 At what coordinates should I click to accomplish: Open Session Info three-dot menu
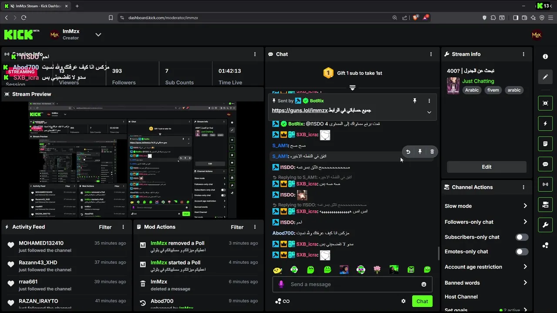pyautogui.click(x=255, y=54)
